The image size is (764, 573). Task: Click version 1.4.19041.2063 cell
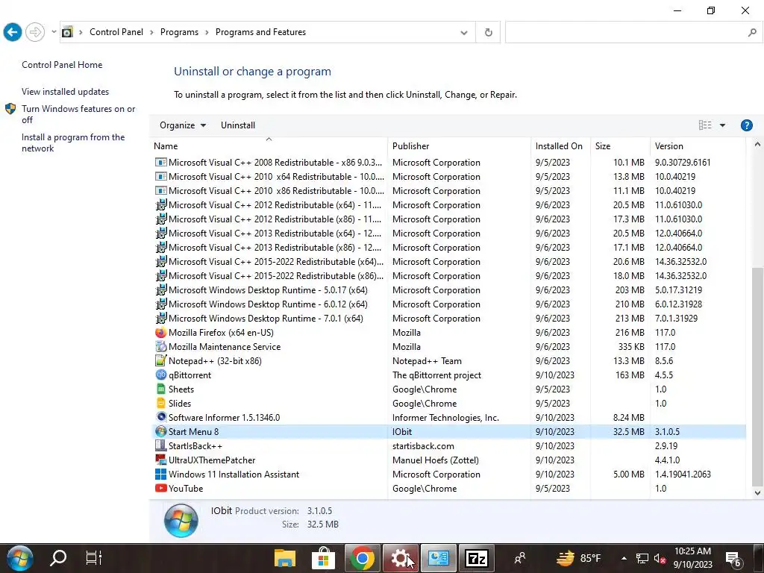(683, 474)
